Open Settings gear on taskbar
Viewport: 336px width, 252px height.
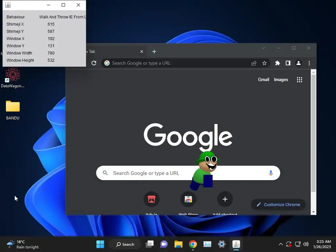(222, 244)
